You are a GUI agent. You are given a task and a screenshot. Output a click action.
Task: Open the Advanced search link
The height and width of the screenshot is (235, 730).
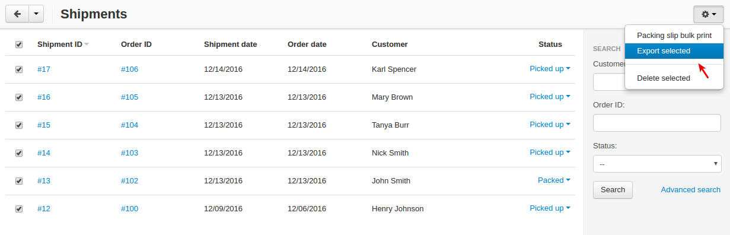(691, 190)
